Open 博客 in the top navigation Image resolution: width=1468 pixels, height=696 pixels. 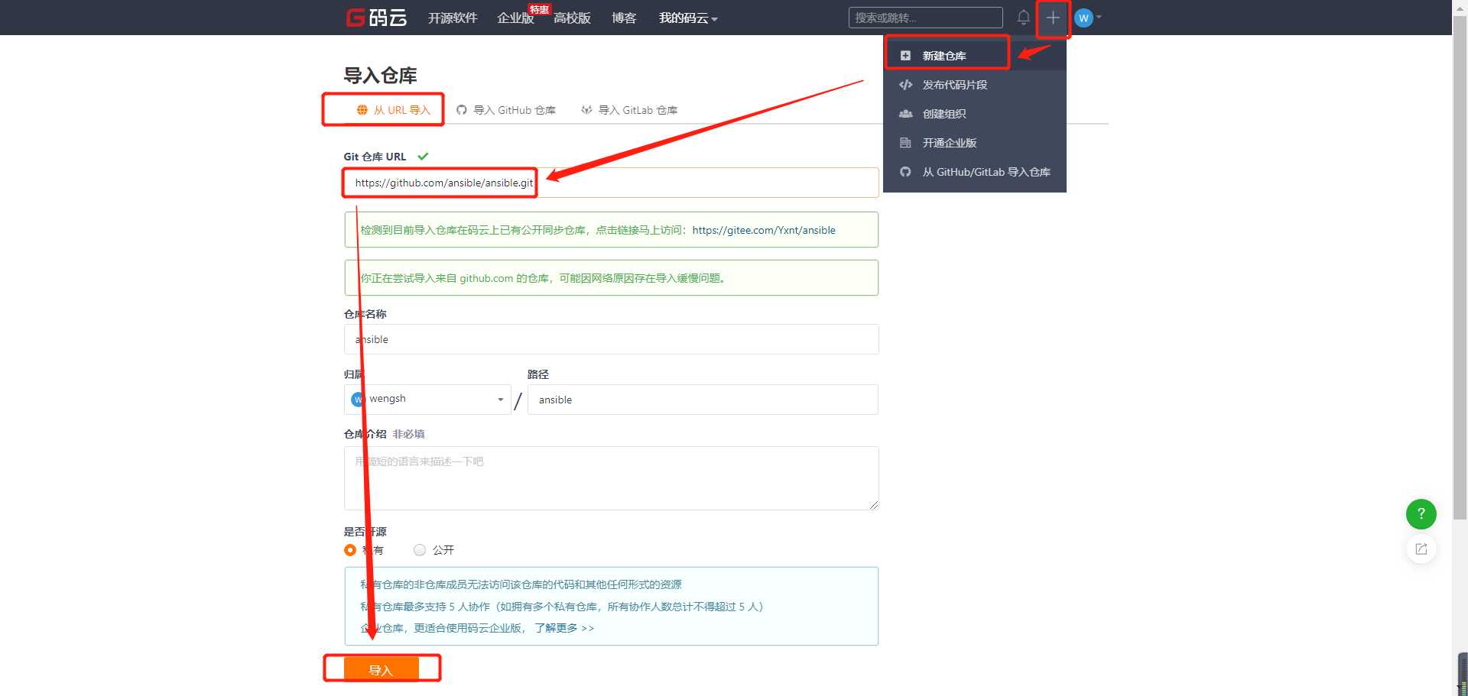(x=624, y=18)
